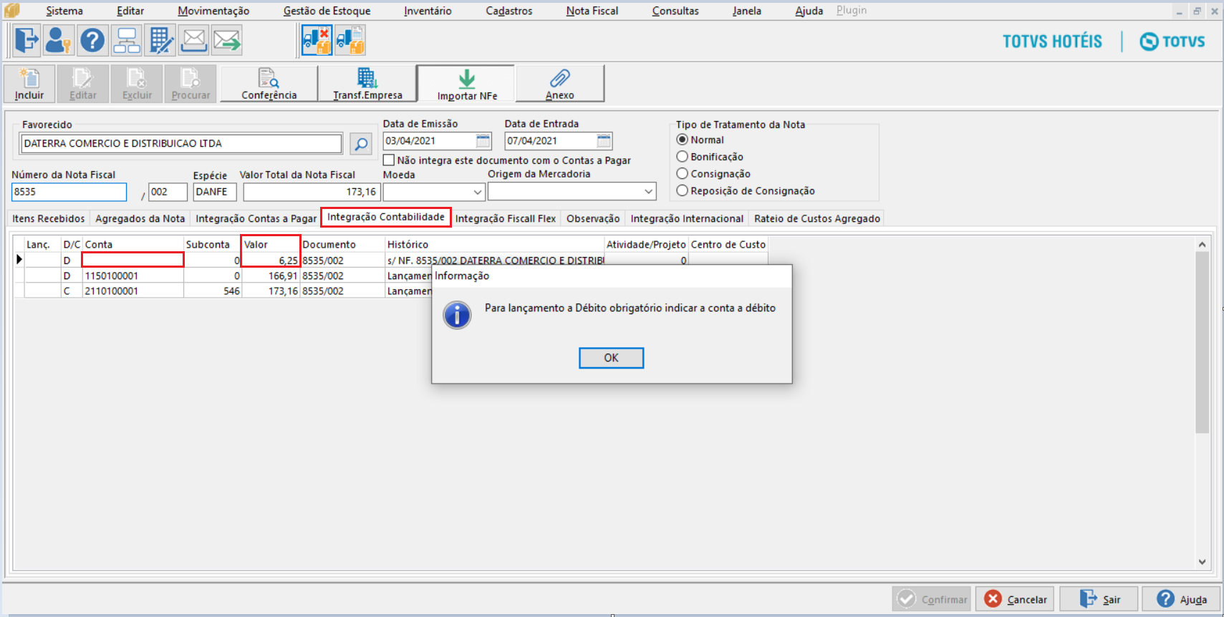Screen dimensions: 1224x617
Task: Open the Editar menu
Action: tap(130, 11)
